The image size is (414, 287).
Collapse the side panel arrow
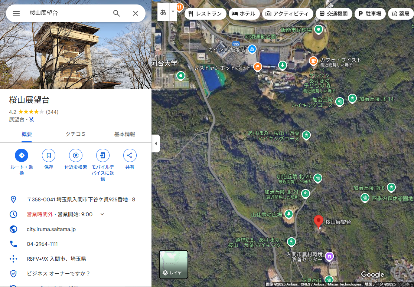coord(156,143)
